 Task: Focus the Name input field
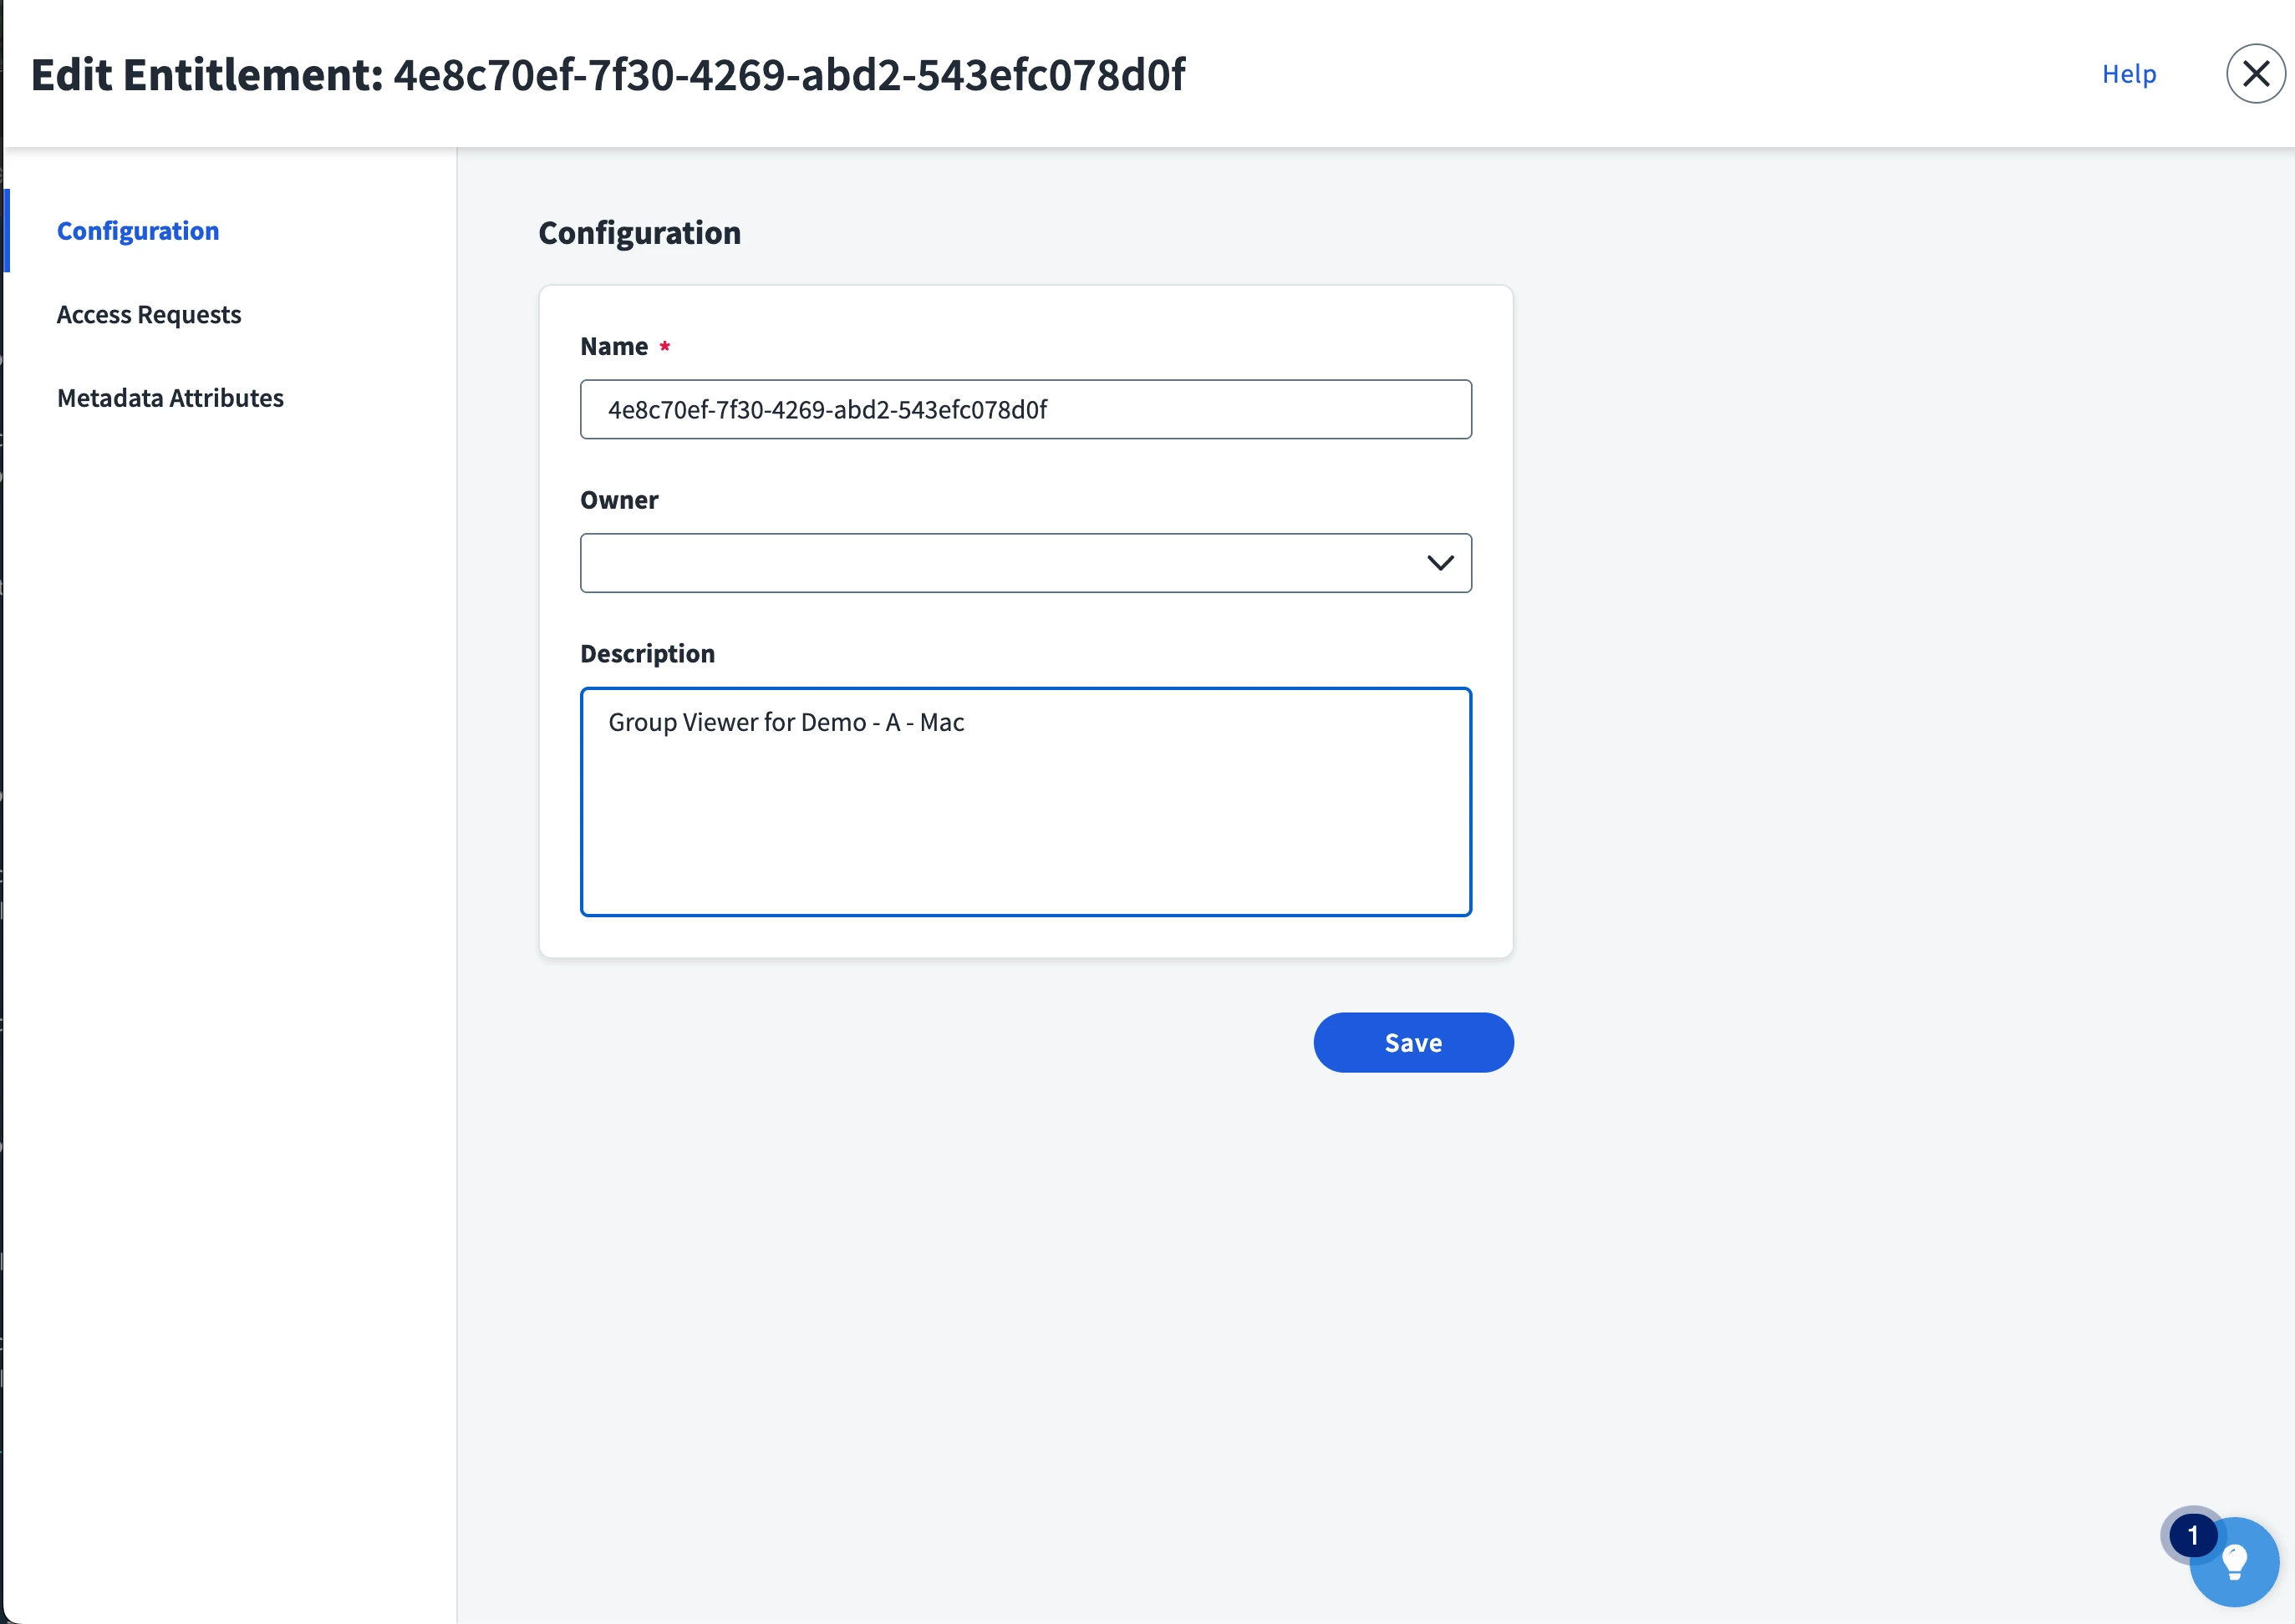coord(1025,409)
